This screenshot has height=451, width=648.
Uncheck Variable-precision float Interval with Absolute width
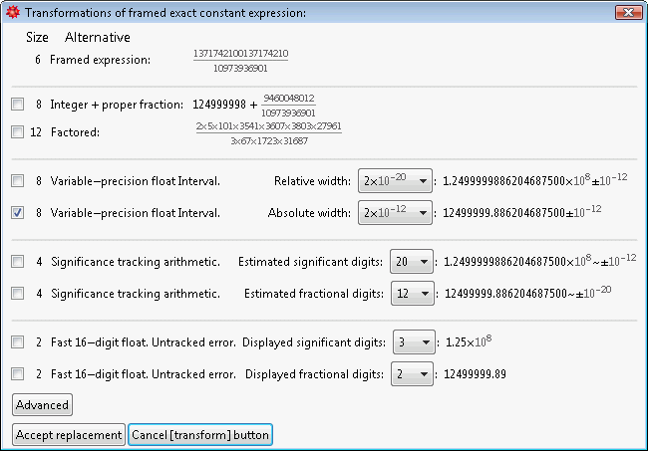[17, 213]
